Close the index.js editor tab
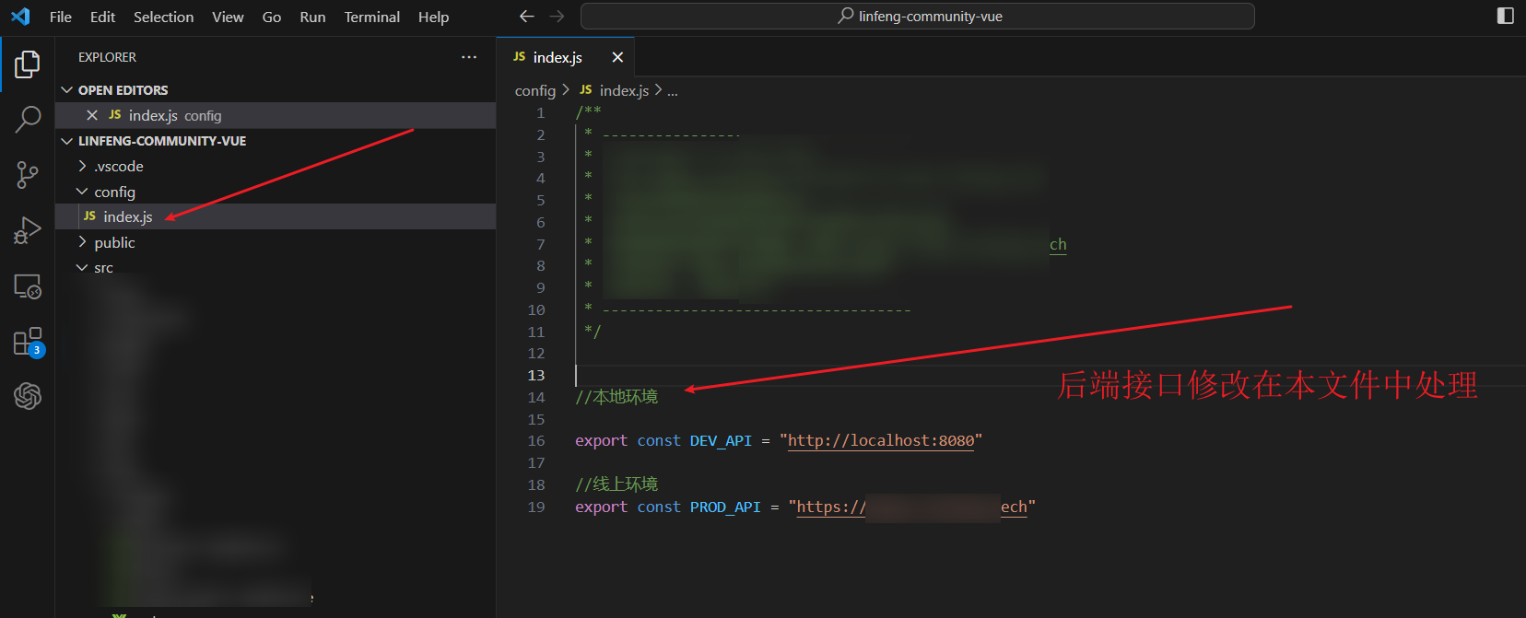Image resolution: width=1526 pixels, height=618 pixels. [617, 57]
